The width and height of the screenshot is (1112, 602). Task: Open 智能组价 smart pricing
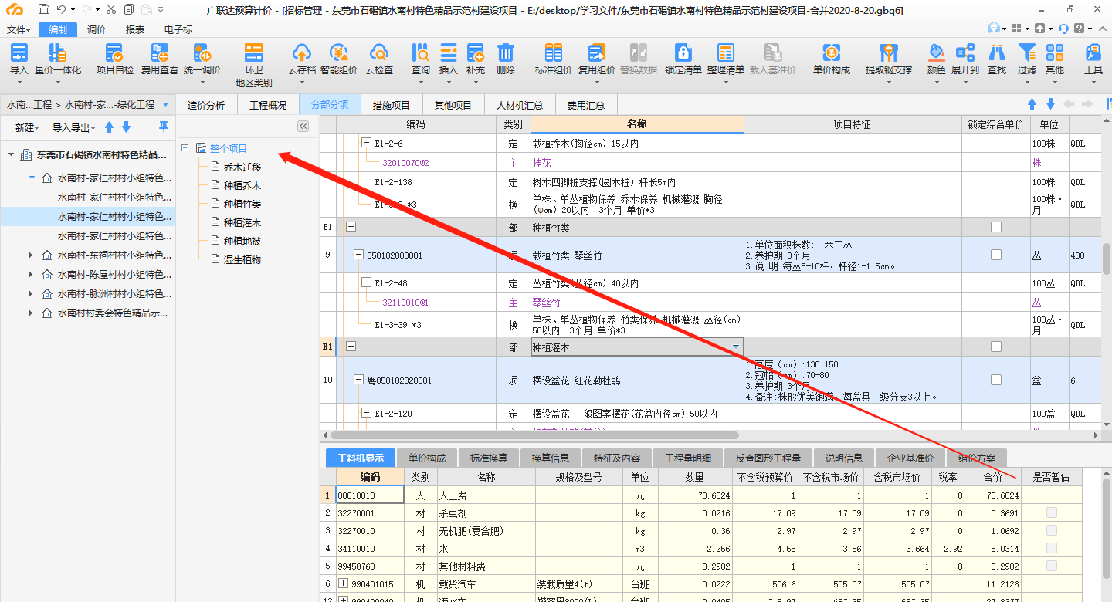click(339, 59)
